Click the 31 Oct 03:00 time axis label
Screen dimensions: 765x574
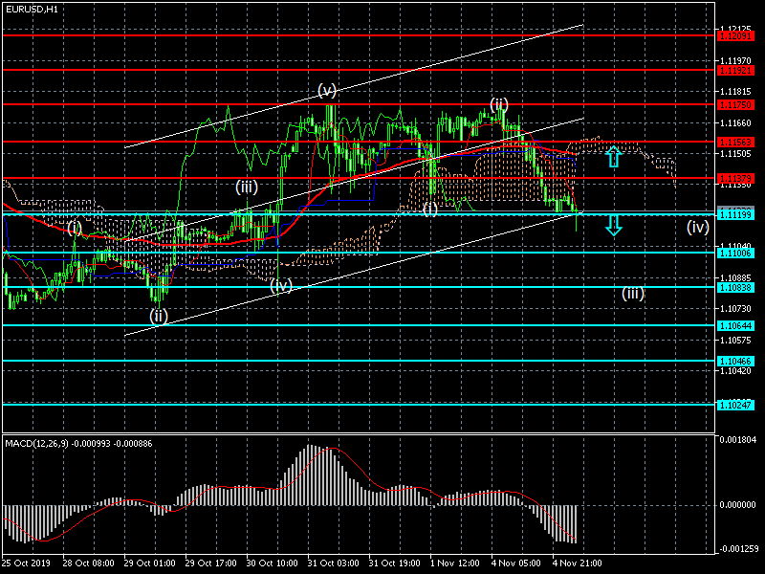(x=333, y=563)
